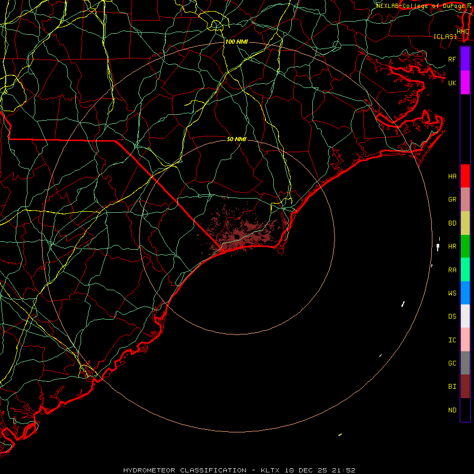Click the 'ND' legend label

(x=452, y=410)
